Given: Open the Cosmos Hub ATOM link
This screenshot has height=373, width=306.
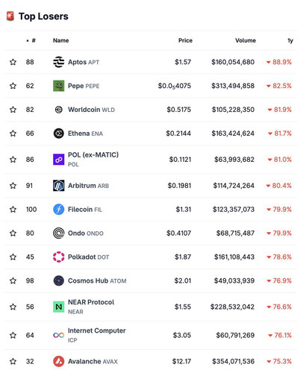Looking at the screenshot, I should [97, 280].
